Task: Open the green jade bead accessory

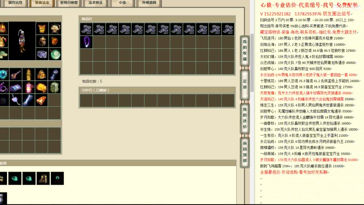Action: coord(55,55)
